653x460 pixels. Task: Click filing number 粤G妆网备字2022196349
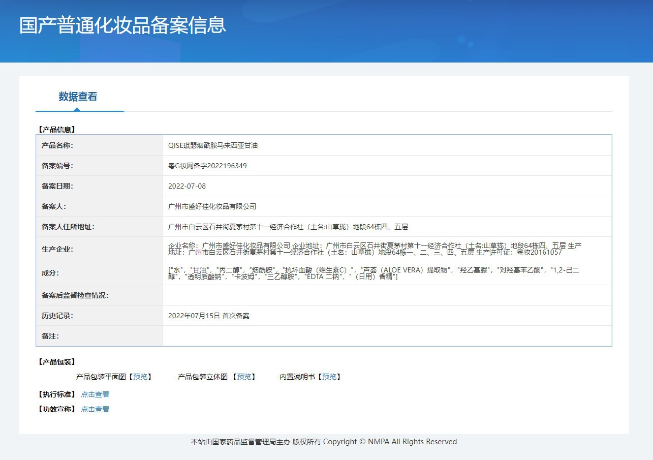click(x=207, y=166)
